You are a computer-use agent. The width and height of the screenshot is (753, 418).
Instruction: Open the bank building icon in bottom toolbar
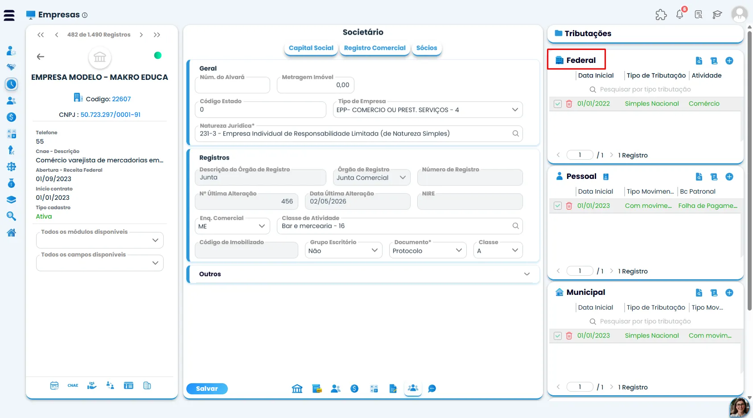click(x=297, y=389)
